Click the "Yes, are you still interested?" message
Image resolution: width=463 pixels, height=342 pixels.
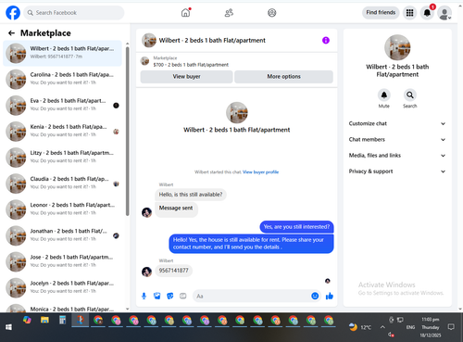[x=296, y=227]
